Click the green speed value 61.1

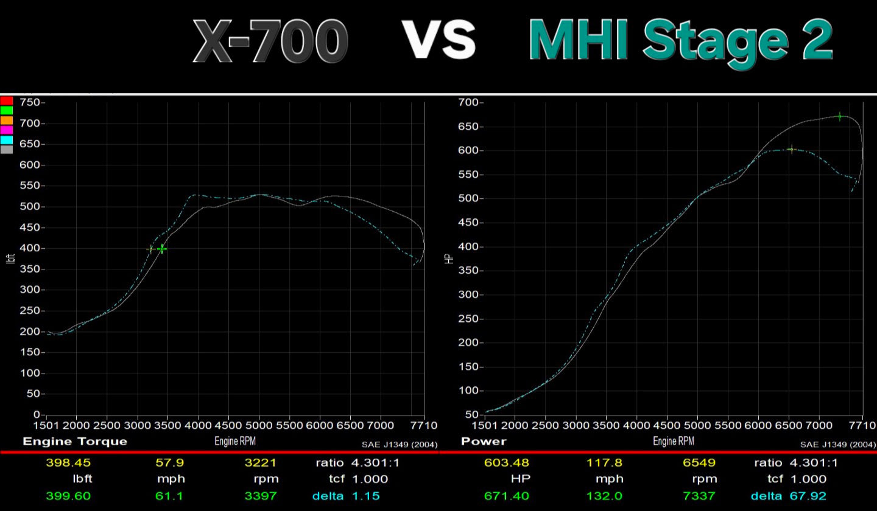(169, 496)
